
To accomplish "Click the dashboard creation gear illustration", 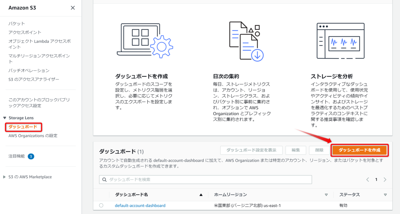I will pyautogui.click(x=145, y=41).
